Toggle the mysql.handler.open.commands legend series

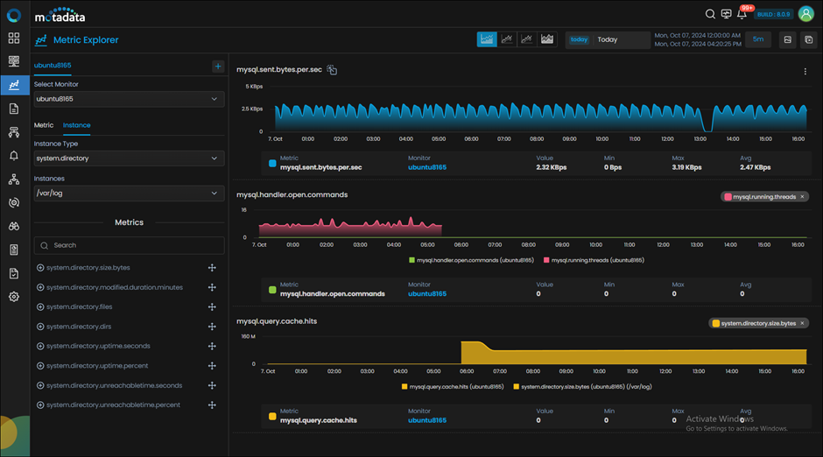tap(471, 260)
